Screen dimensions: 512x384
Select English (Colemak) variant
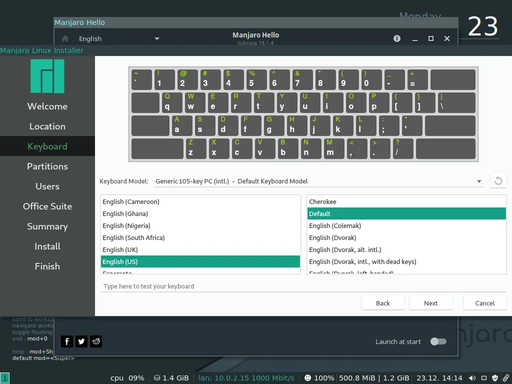pyautogui.click(x=406, y=226)
